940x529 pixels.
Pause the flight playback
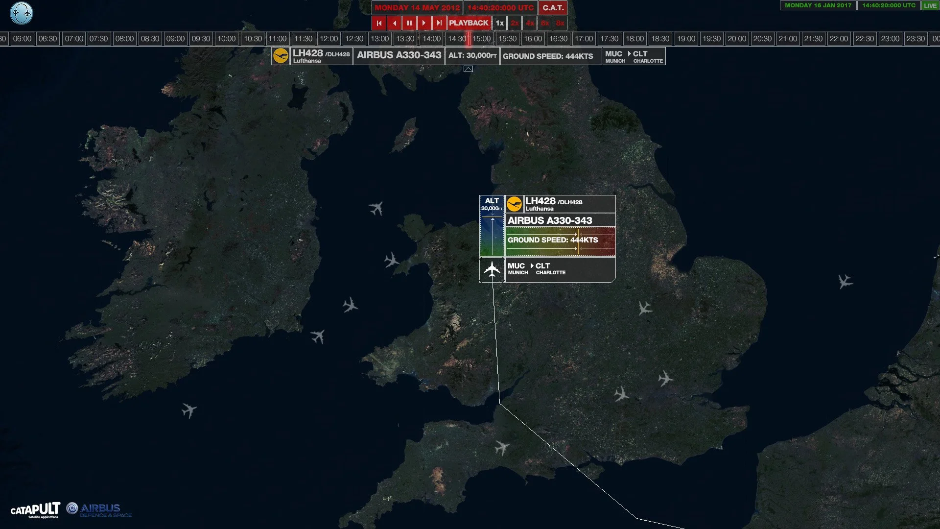(409, 23)
